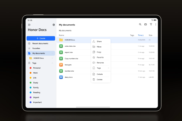Click the Excel icon for sales data.xlsx

coord(61,46)
